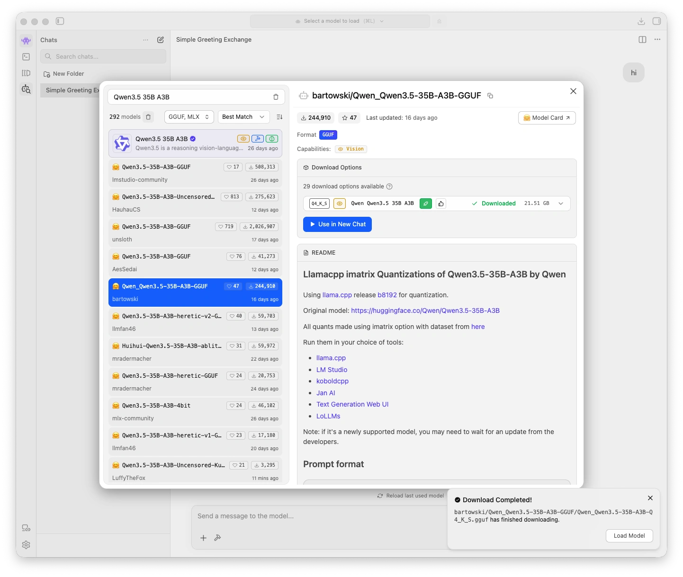
Task: Expand the Q4_K_S download option chevron
Action: (561, 204)
